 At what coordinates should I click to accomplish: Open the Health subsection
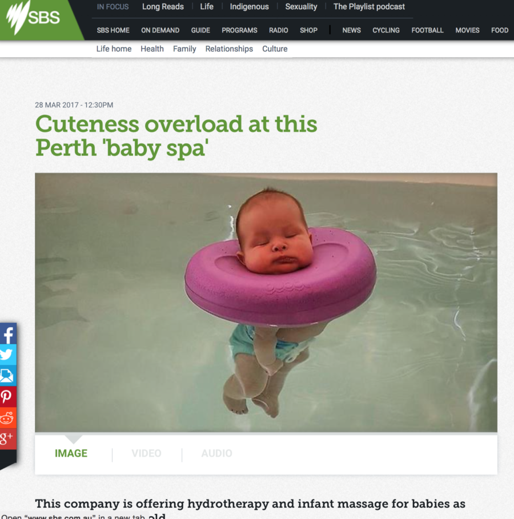point(152,49)
